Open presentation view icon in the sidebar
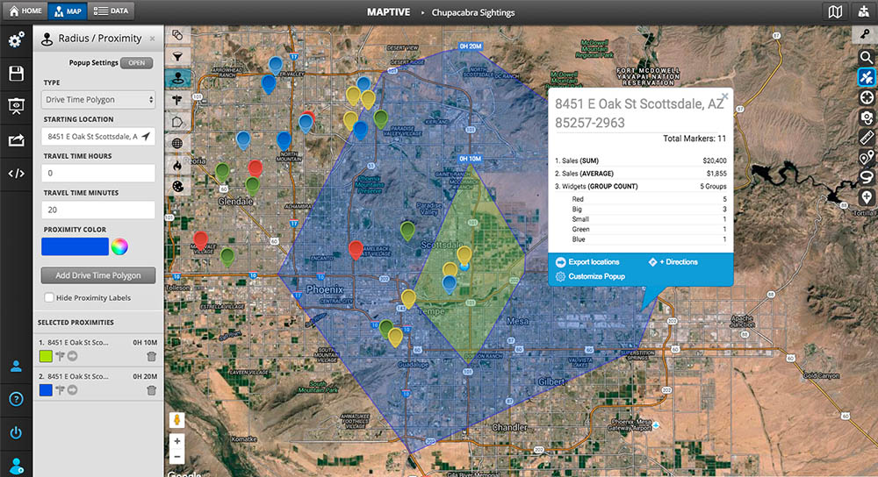 [16, 106]
